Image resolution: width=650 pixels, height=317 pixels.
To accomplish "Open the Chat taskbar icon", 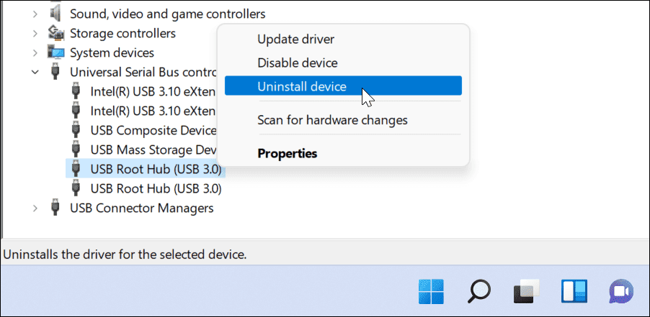I will [621, 291].
